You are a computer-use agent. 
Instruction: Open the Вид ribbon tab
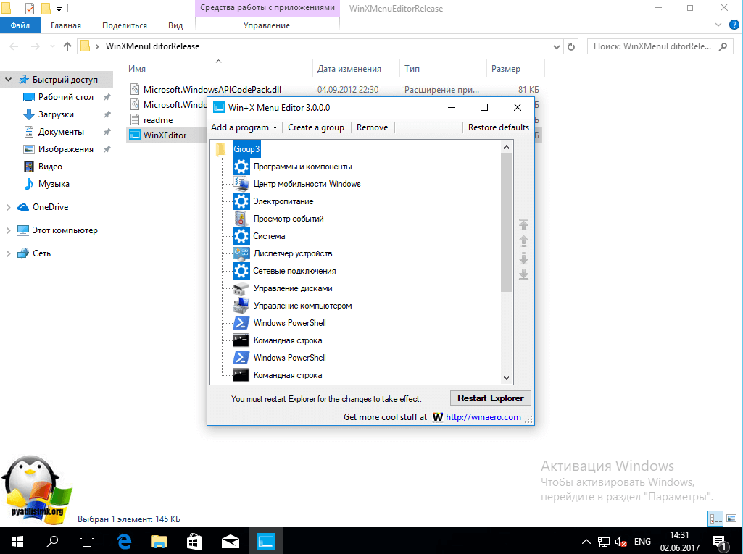[175, 25]
